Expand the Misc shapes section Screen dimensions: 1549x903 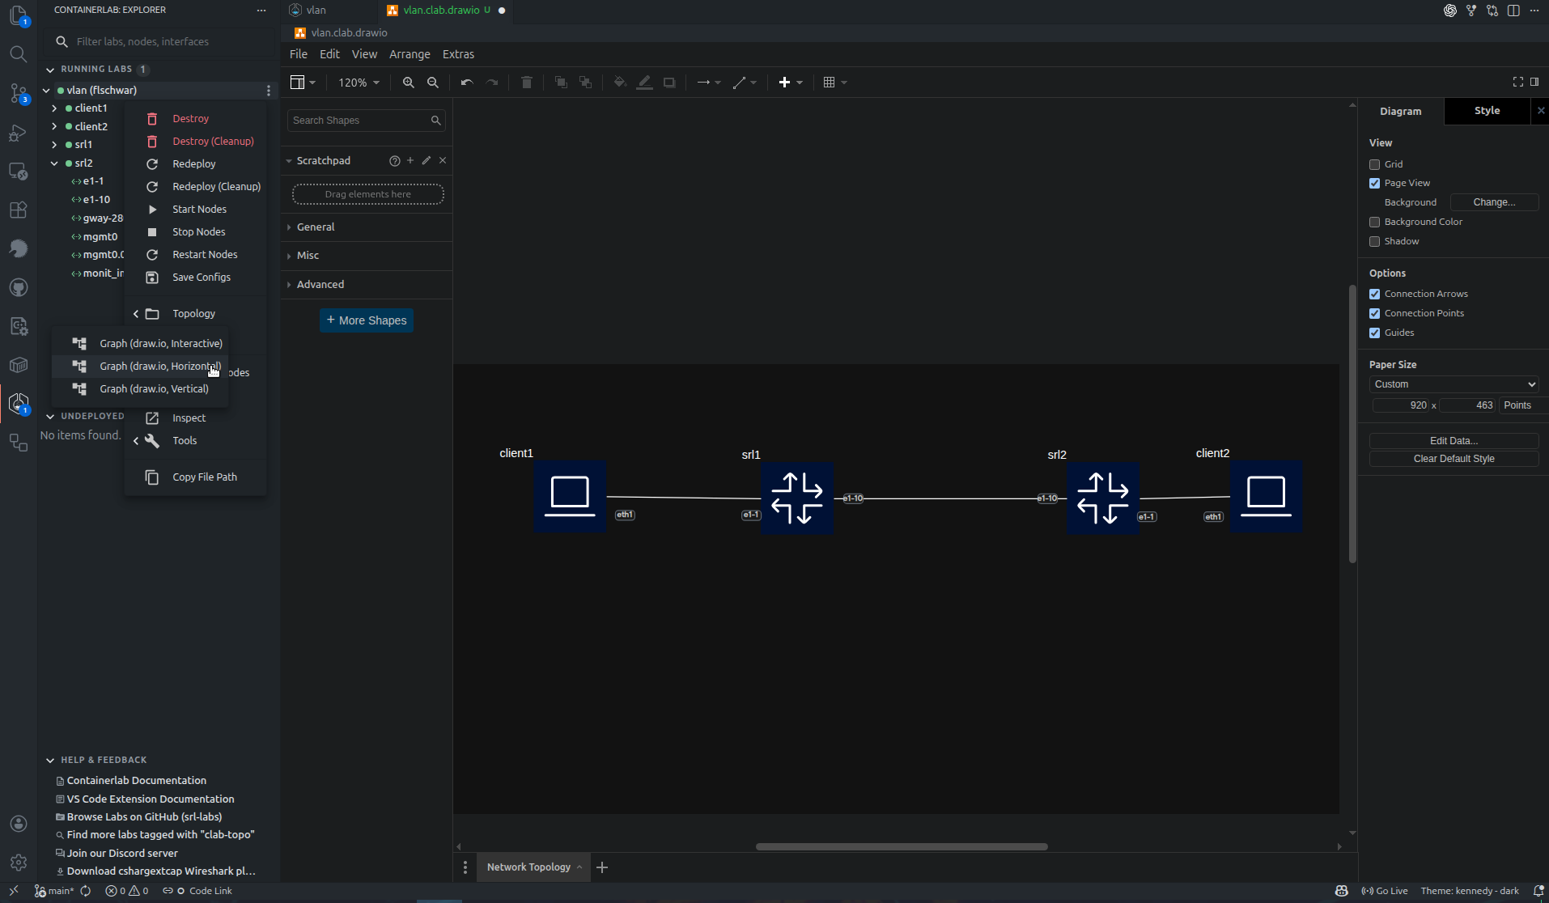367,256
